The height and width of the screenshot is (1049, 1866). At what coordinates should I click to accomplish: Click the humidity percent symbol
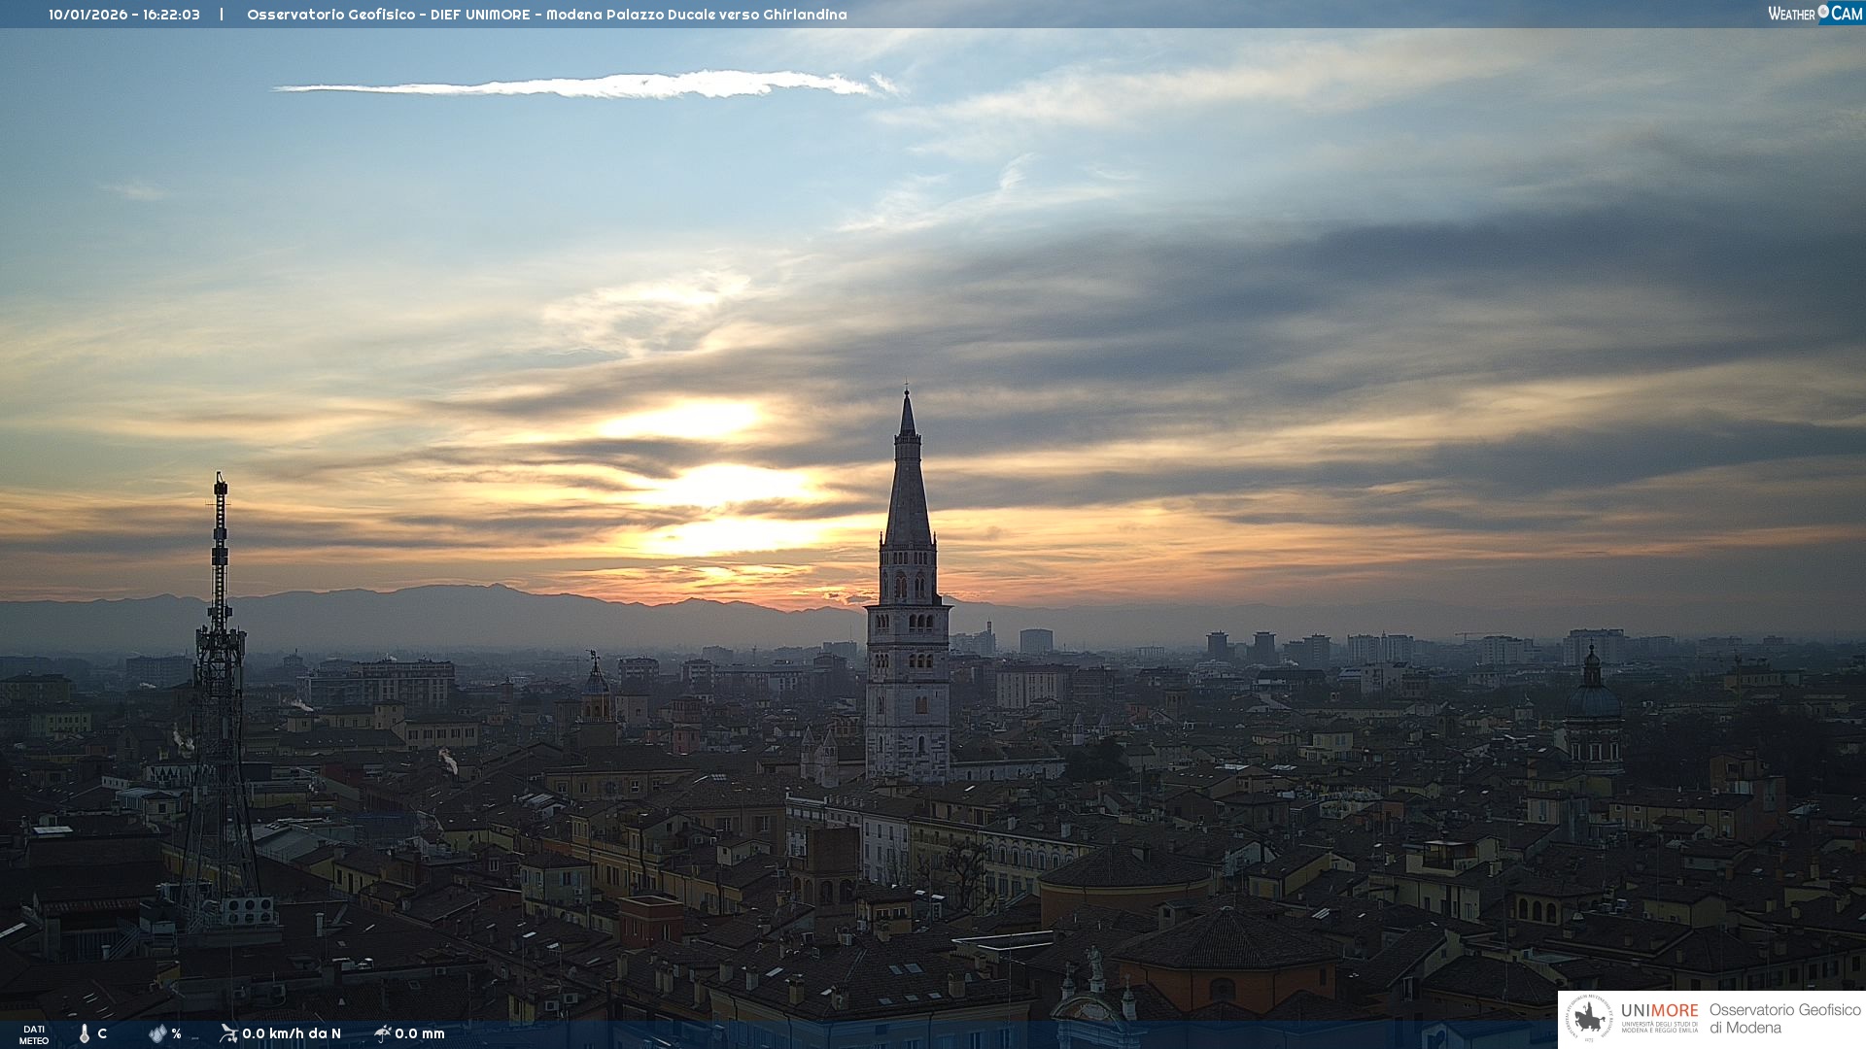[x=176, y=1033]
